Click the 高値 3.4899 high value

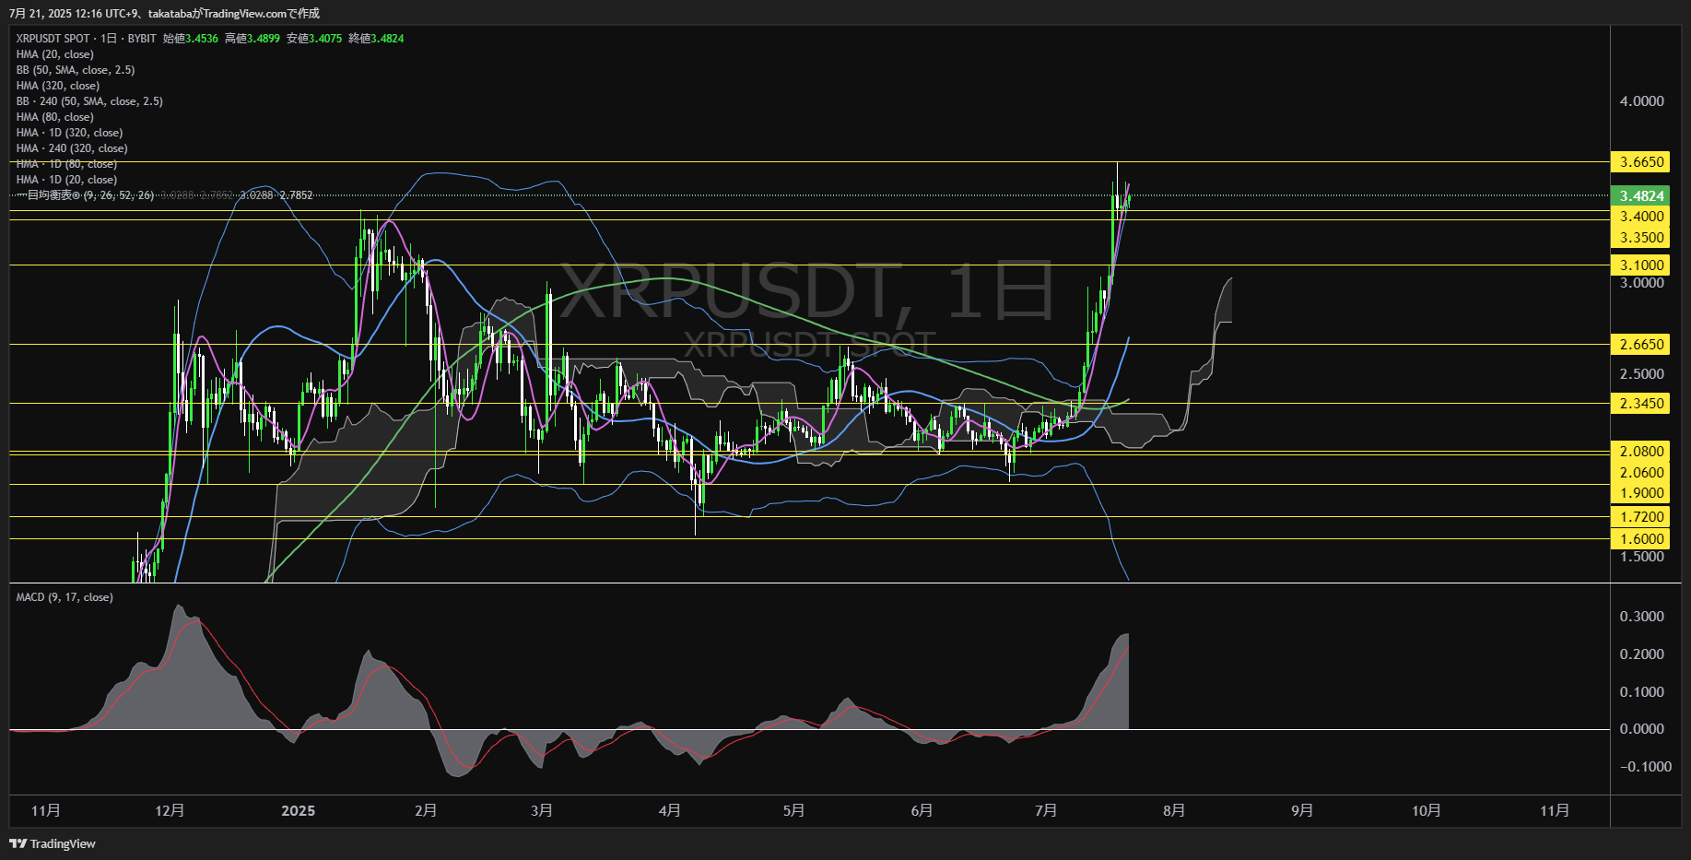(x=252, y=39)
